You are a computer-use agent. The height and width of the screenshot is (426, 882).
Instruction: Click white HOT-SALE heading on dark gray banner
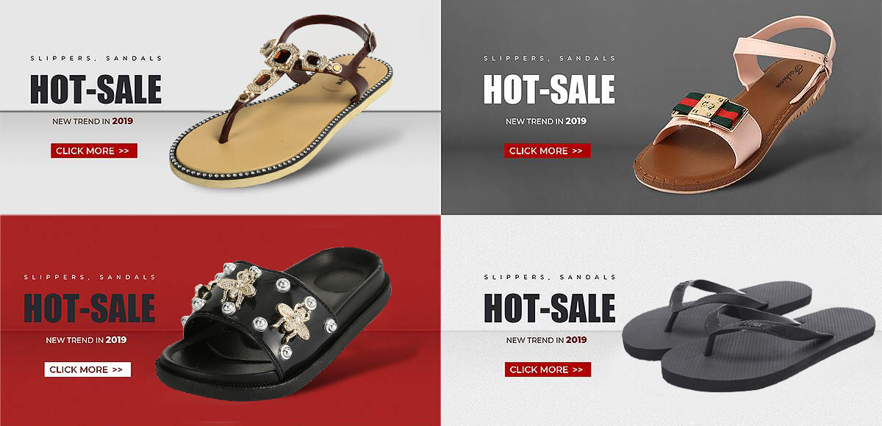(549, 90)
